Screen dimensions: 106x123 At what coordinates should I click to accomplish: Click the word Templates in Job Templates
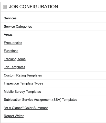click(18, 67)
